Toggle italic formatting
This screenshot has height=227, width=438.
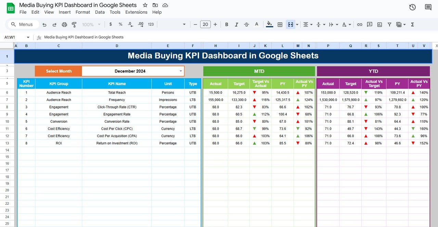[236, 24]
